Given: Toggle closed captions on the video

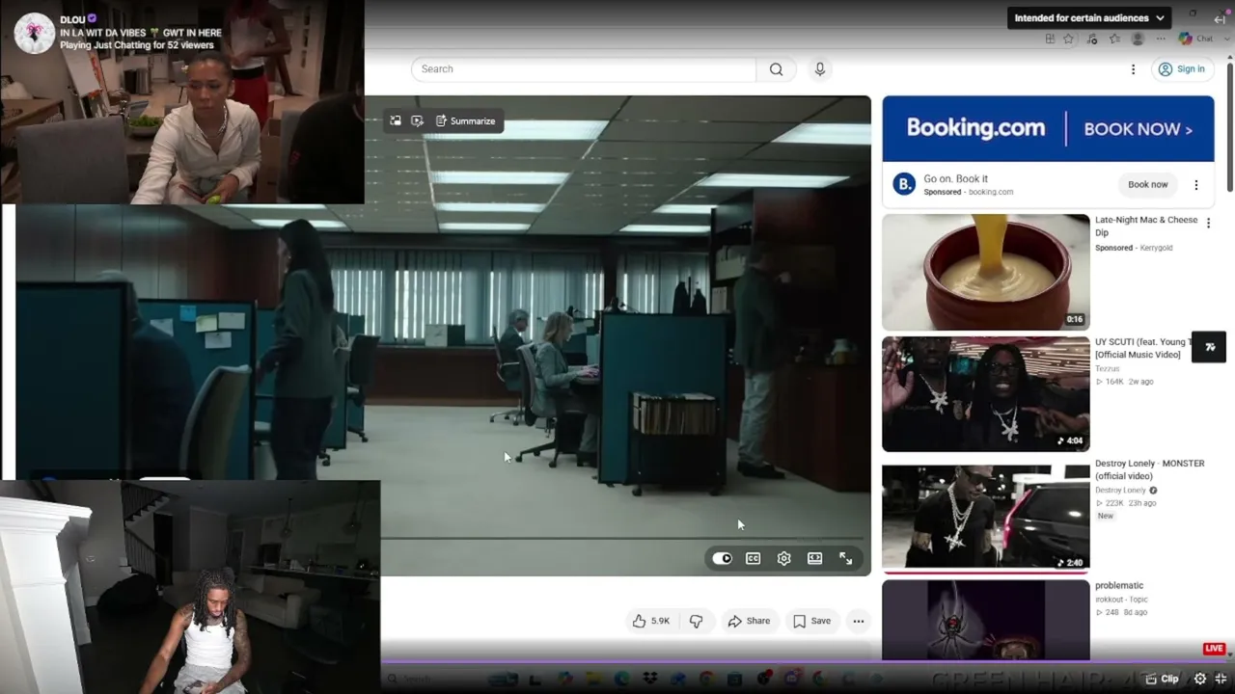Looking at the screenshot, I should coord(754,558).
